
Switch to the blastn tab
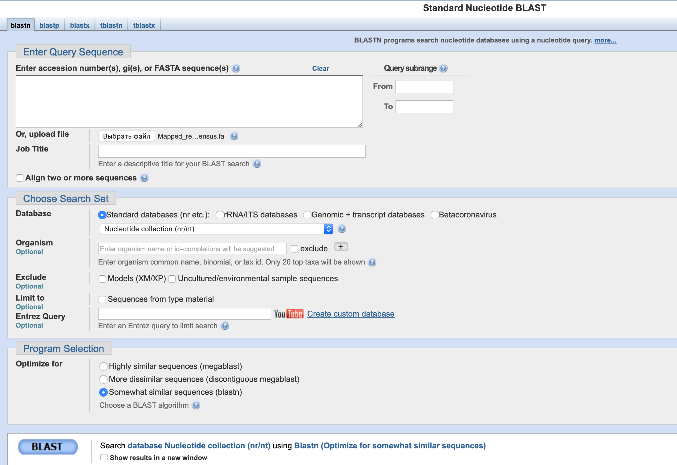[x=21, y=25]
